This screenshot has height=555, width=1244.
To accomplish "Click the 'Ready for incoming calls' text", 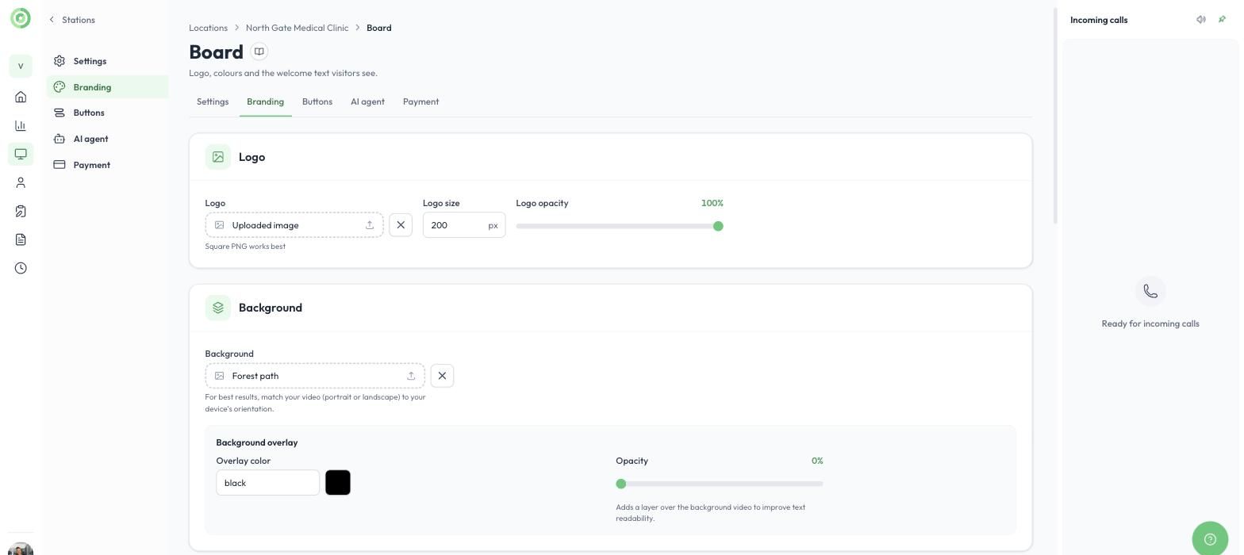I will click(1150, 323).
